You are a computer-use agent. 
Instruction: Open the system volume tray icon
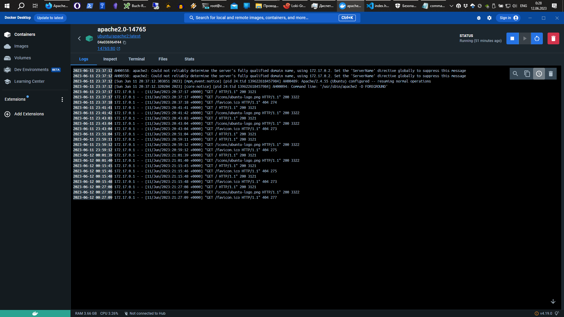[515, 6]
